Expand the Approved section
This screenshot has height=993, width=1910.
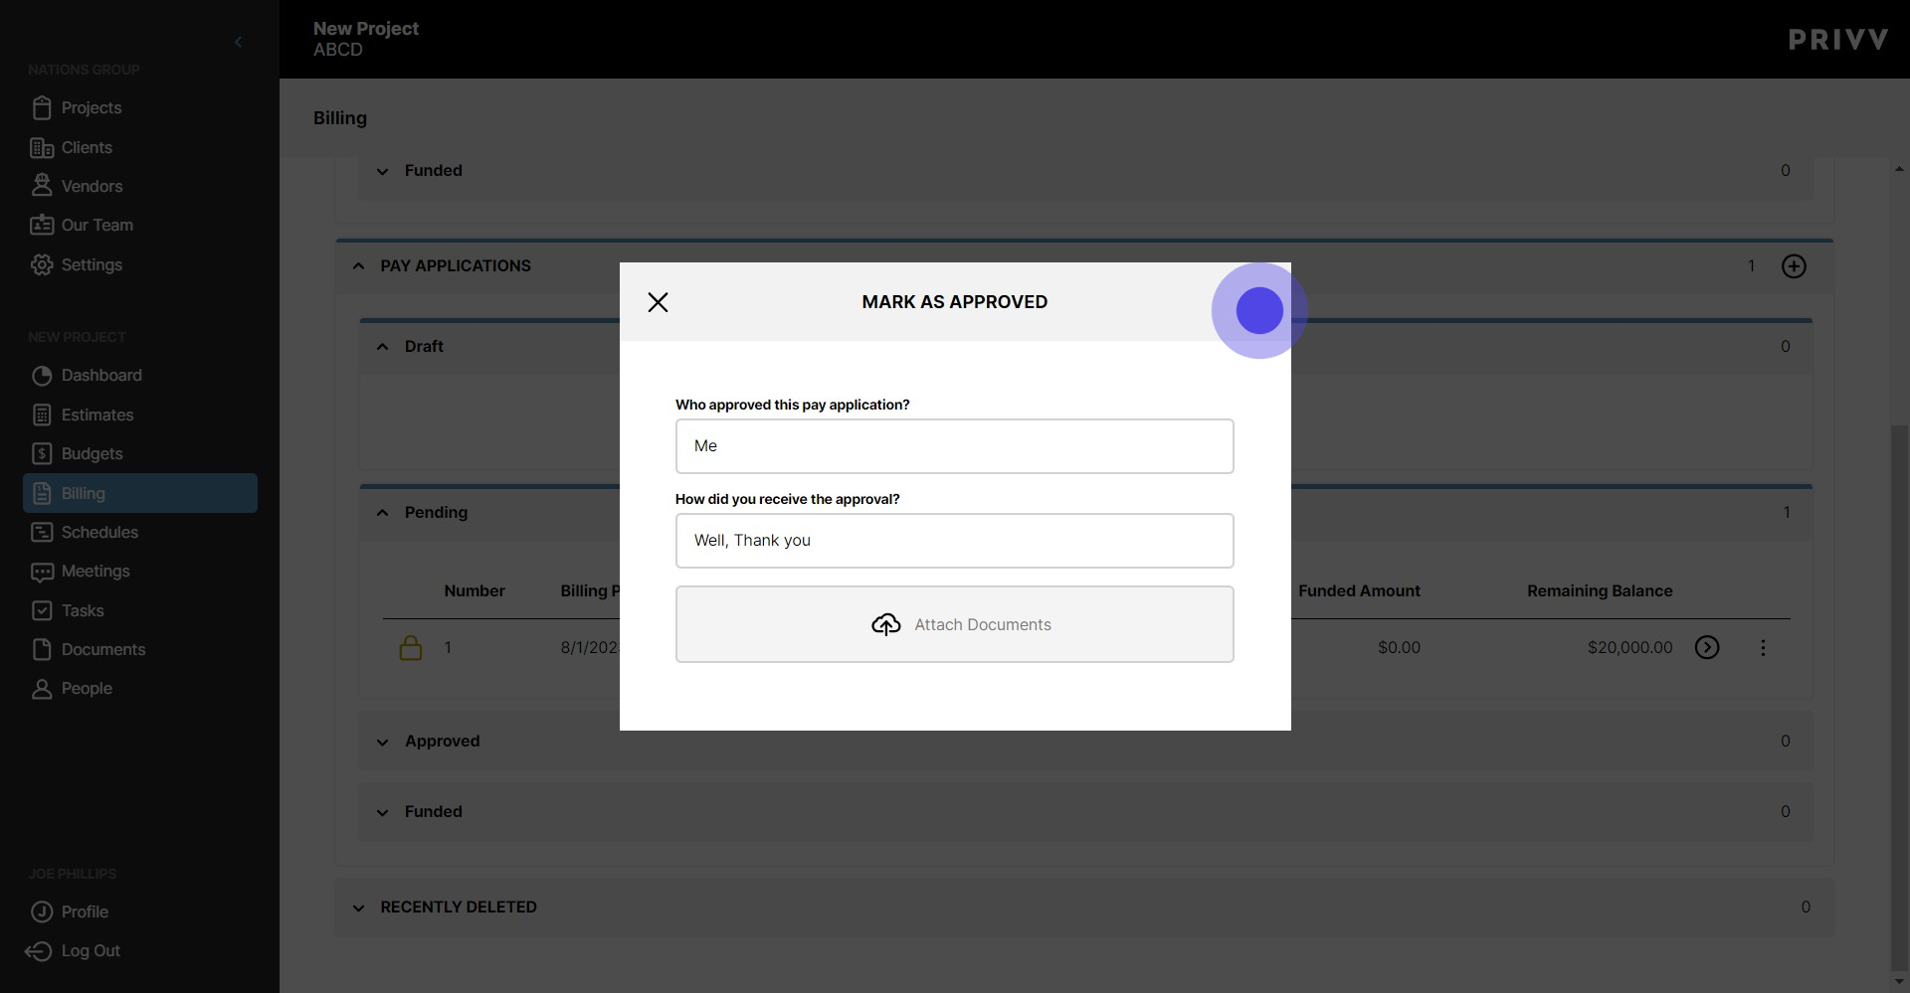pyautogui.click(x=383, y=742)
